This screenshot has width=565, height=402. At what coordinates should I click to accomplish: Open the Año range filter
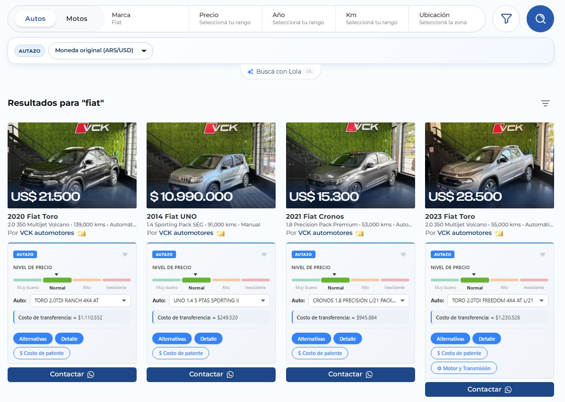(x=299, y=19)
